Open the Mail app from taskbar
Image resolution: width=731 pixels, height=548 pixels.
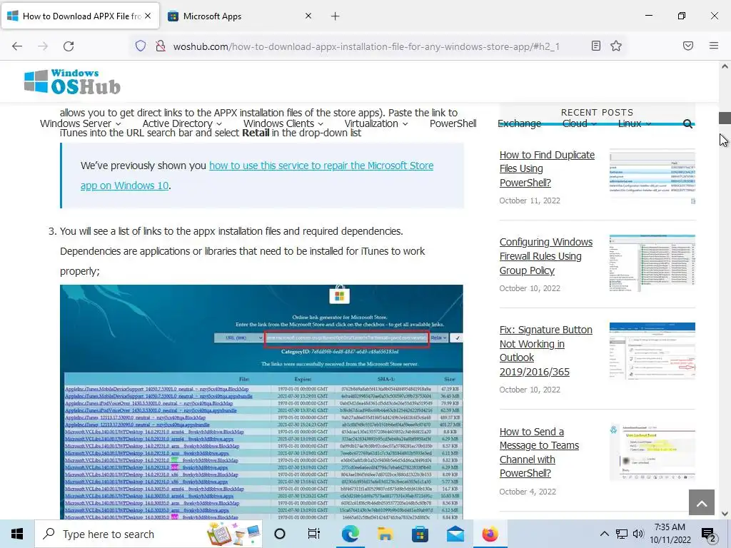coord(455,534)
